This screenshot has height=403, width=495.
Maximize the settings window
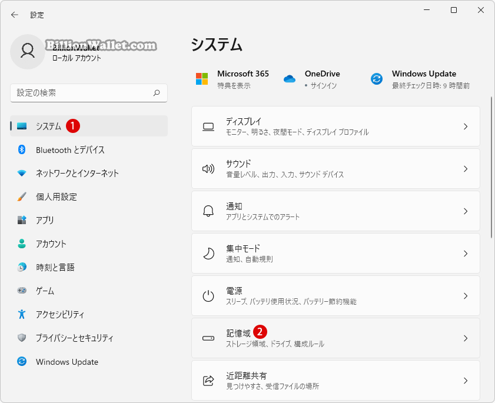(x=454, y=10)
